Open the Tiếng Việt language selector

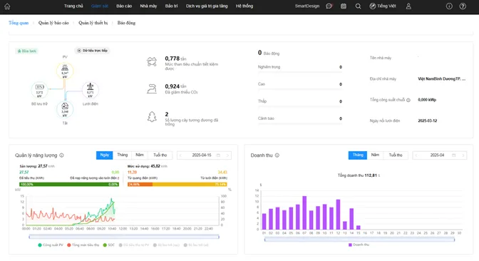(383, 6)
